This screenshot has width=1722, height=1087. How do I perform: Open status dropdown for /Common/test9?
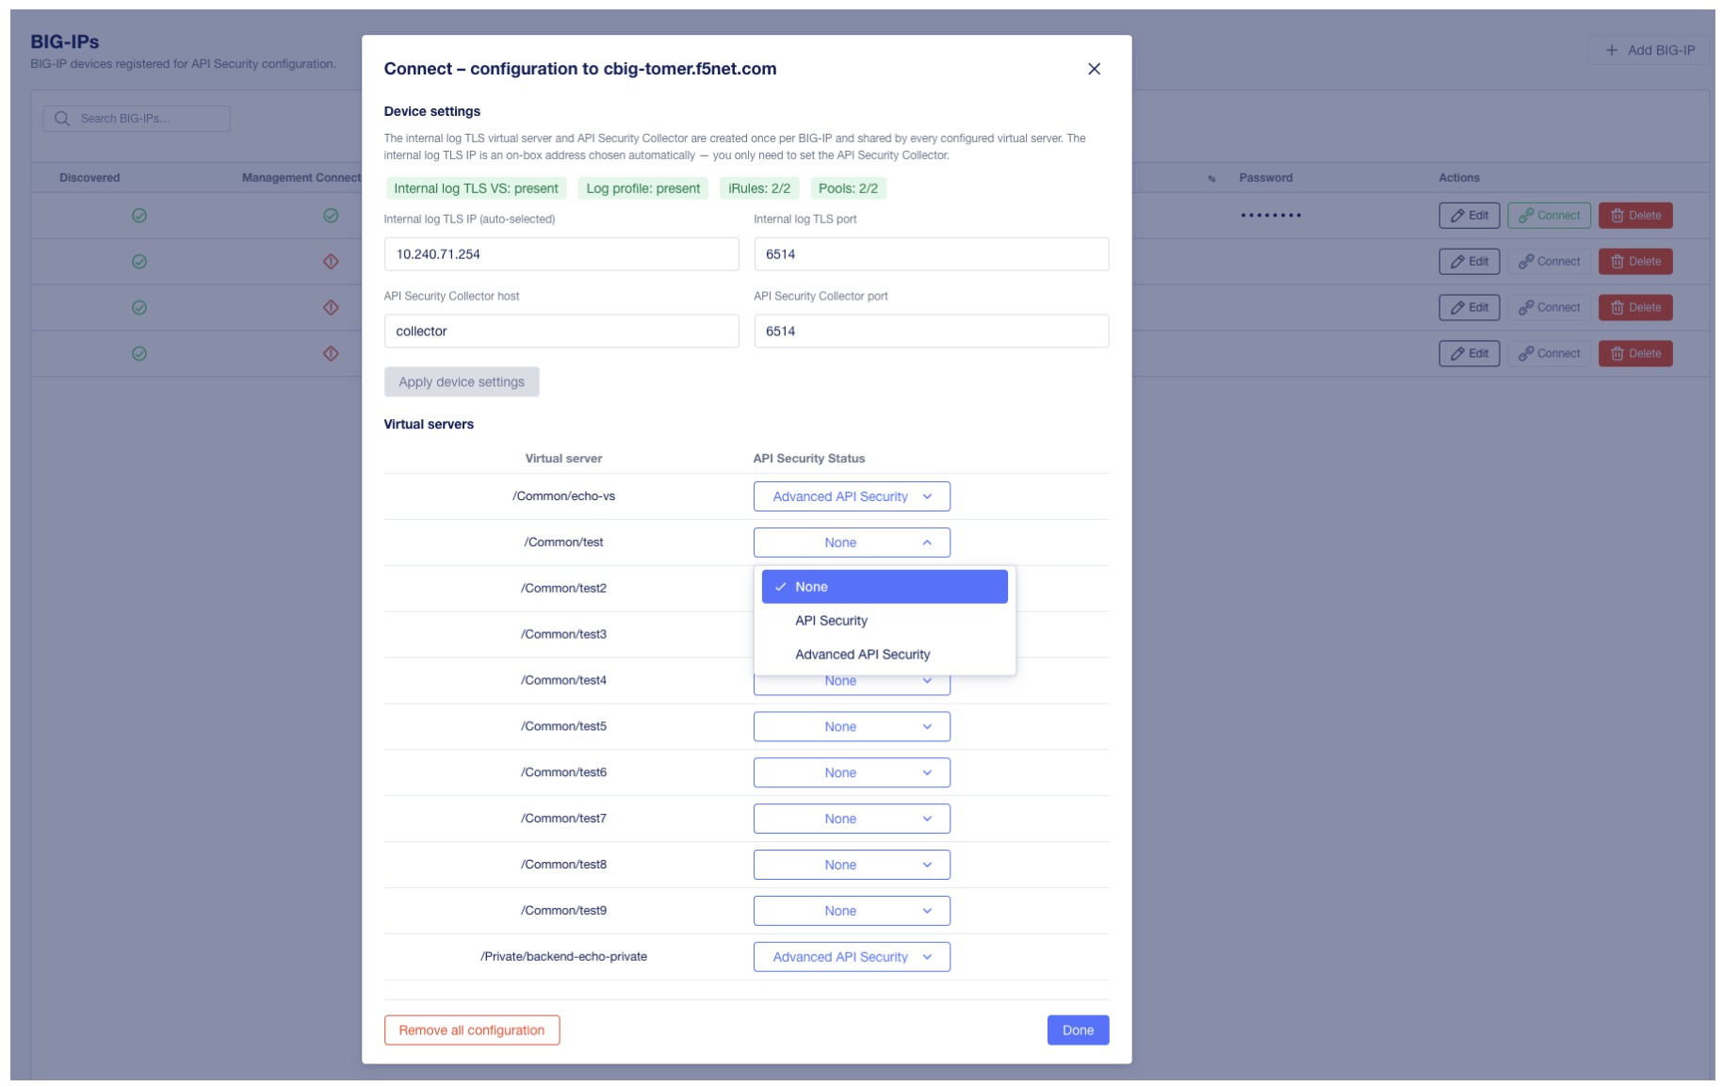pos(852,912)
